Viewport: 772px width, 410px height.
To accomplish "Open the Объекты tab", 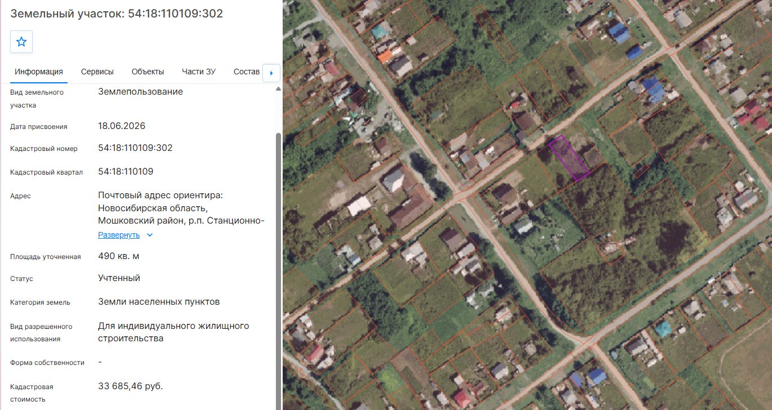I will tap(148, 72).
